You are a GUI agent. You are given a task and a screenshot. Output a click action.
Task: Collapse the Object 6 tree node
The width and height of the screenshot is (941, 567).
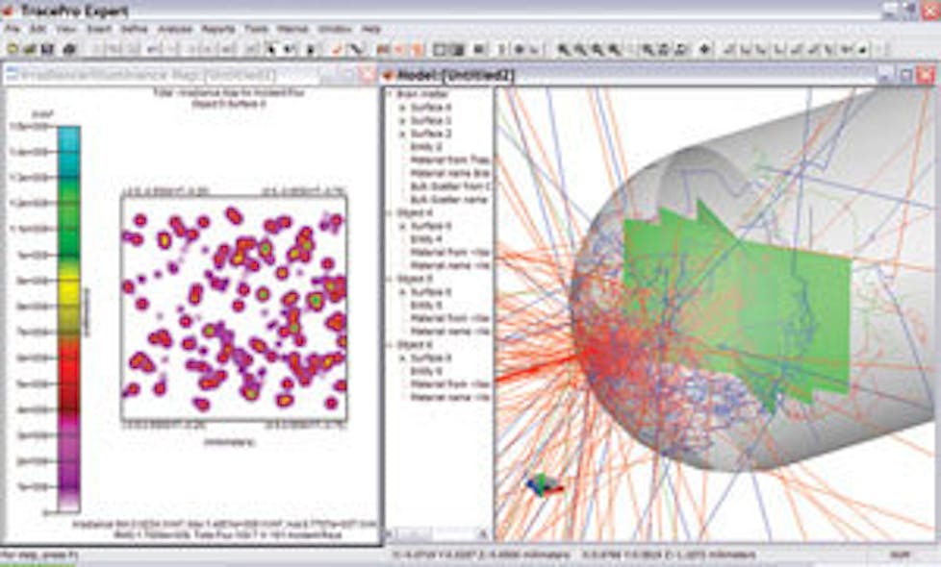click(x=390, y=345)
